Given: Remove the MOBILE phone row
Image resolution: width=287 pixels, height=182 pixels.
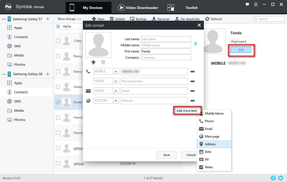Looking at the screenshot, I should click(192, 71).
